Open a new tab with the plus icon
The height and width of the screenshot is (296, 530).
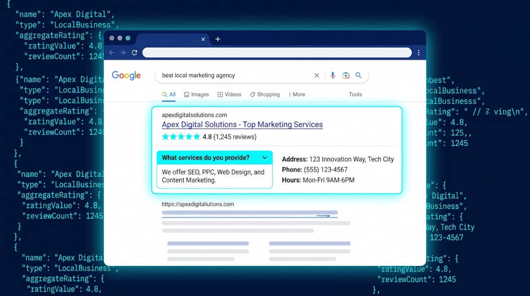(x=218, y=39)
